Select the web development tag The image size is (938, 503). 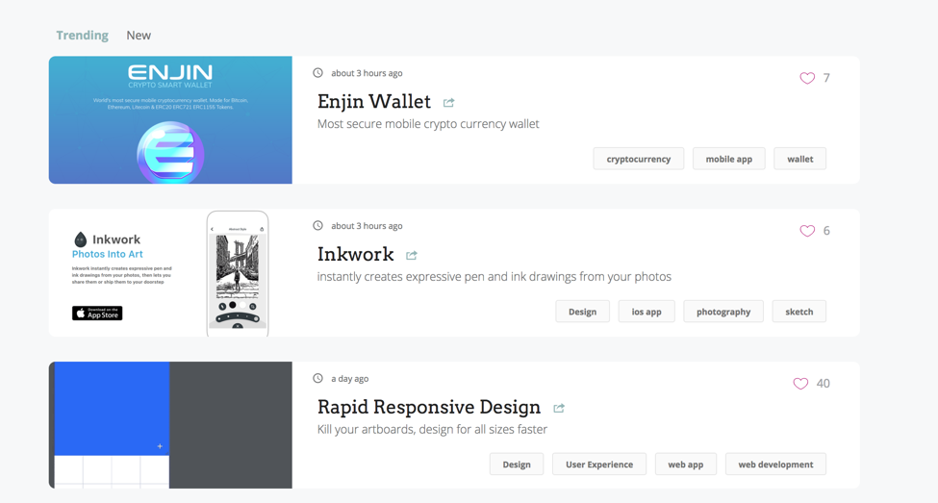[x=775, y=465]
